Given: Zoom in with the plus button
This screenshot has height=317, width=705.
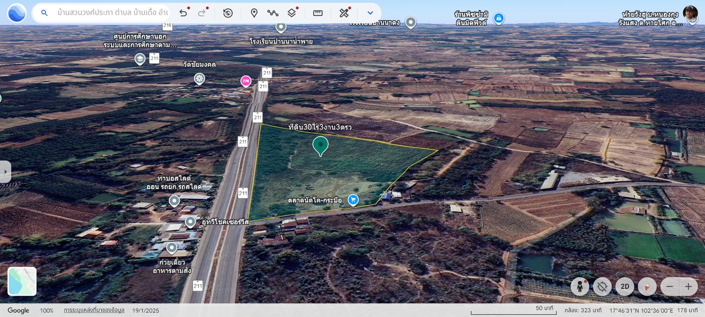Looking at the screenshot, I should click(688, 286).
